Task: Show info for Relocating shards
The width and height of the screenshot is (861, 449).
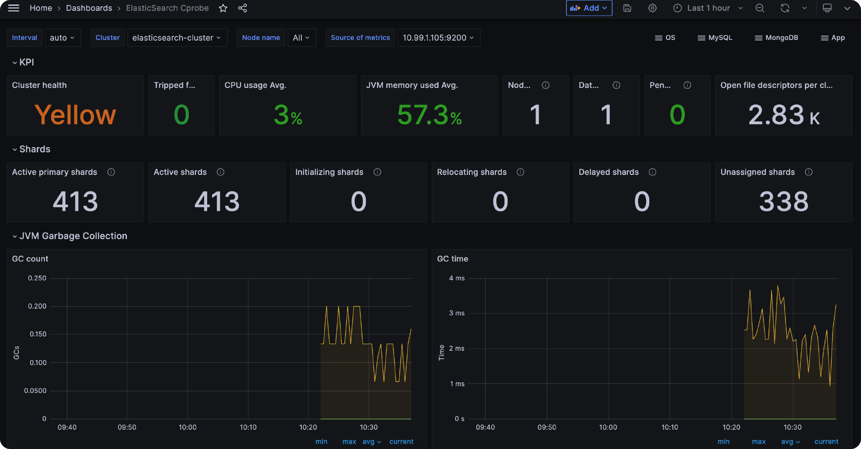Action: click(x=521, y=172)
